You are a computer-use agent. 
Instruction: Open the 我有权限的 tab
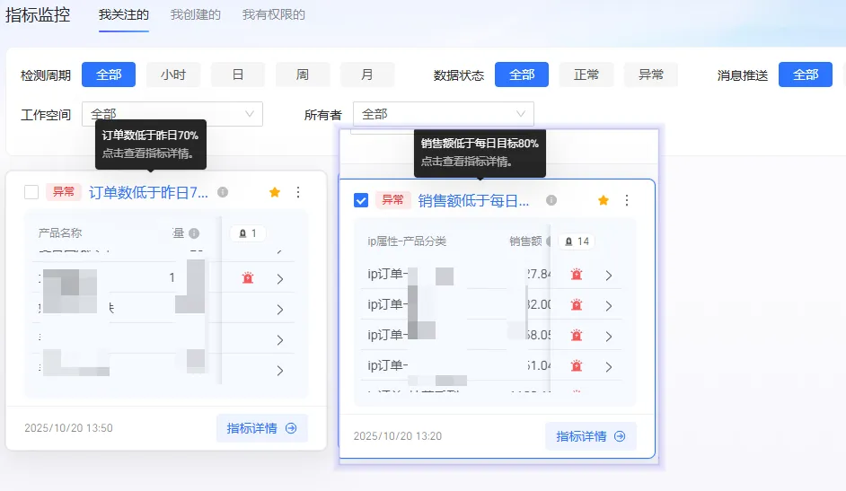274,14
